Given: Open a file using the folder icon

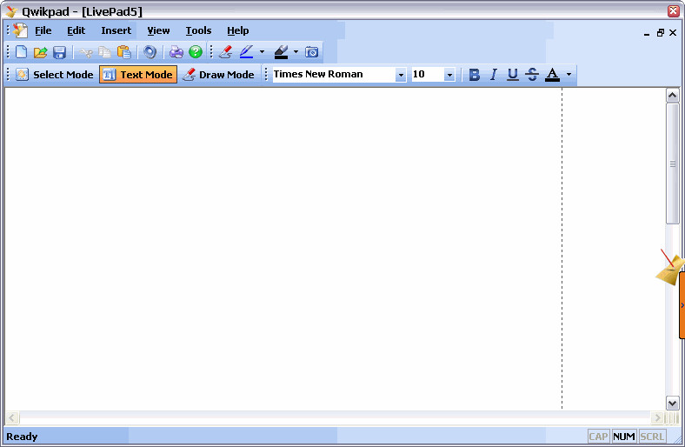Looking at the screenshot, I should tap(40, 52).
